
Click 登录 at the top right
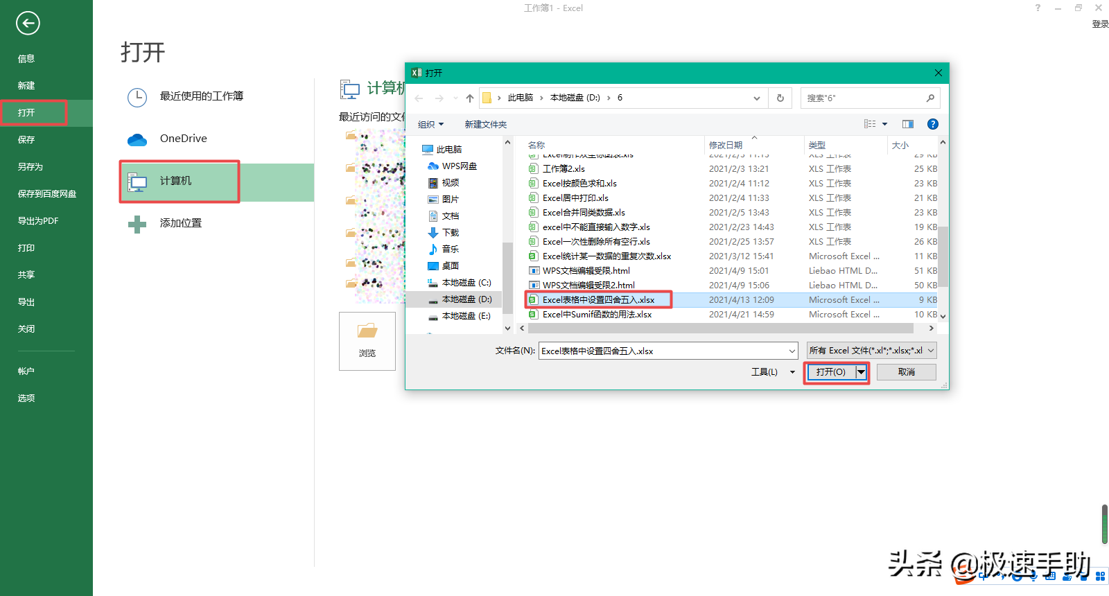[x=1100, y=24]
